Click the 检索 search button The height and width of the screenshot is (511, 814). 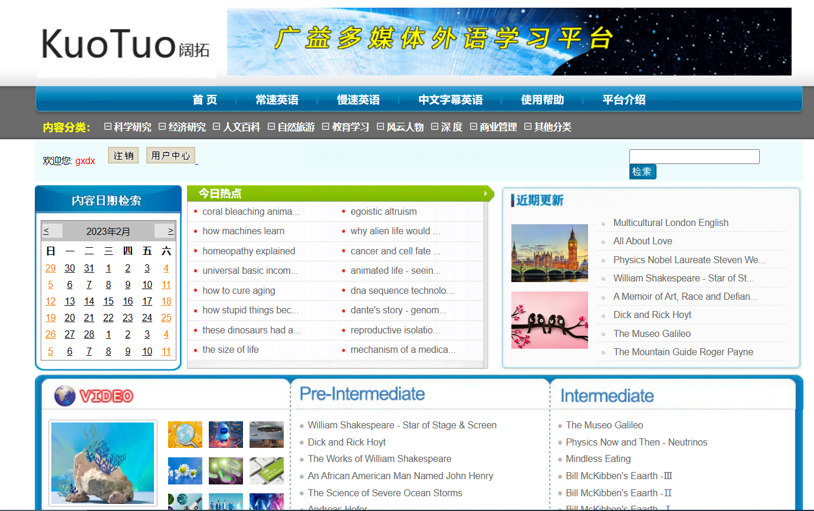coord(642,172)
